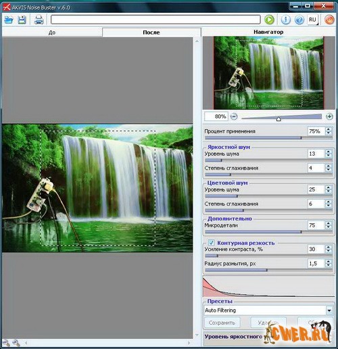Screen dimensions: 338x349
Task: Zoom out navigator with minus icon
Action: [234, 116]
